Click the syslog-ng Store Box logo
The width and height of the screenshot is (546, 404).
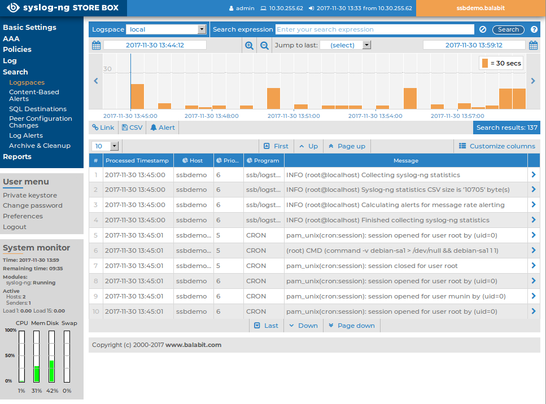point(63,8)
